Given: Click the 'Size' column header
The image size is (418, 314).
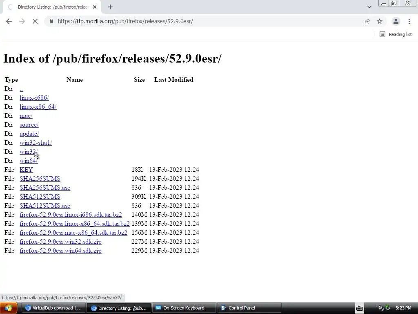Looking at the screenshot, I should click(140, 80).
